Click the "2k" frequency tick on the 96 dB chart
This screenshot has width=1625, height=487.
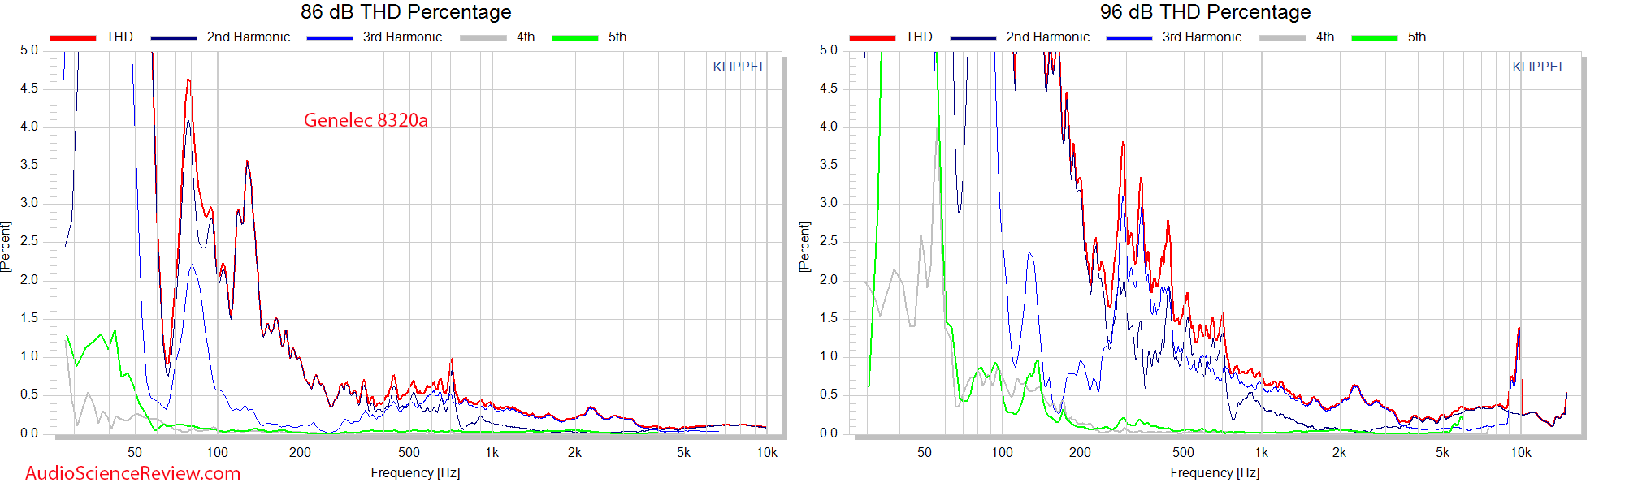[x=1339, y=453]
